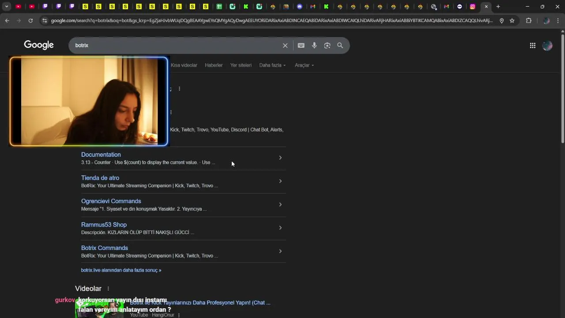Open the Botrix Commands link
The image size is (565, 318).
105,248
